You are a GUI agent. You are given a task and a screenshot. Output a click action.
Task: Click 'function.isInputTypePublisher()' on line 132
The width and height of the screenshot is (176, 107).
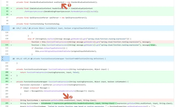(51, 48)
